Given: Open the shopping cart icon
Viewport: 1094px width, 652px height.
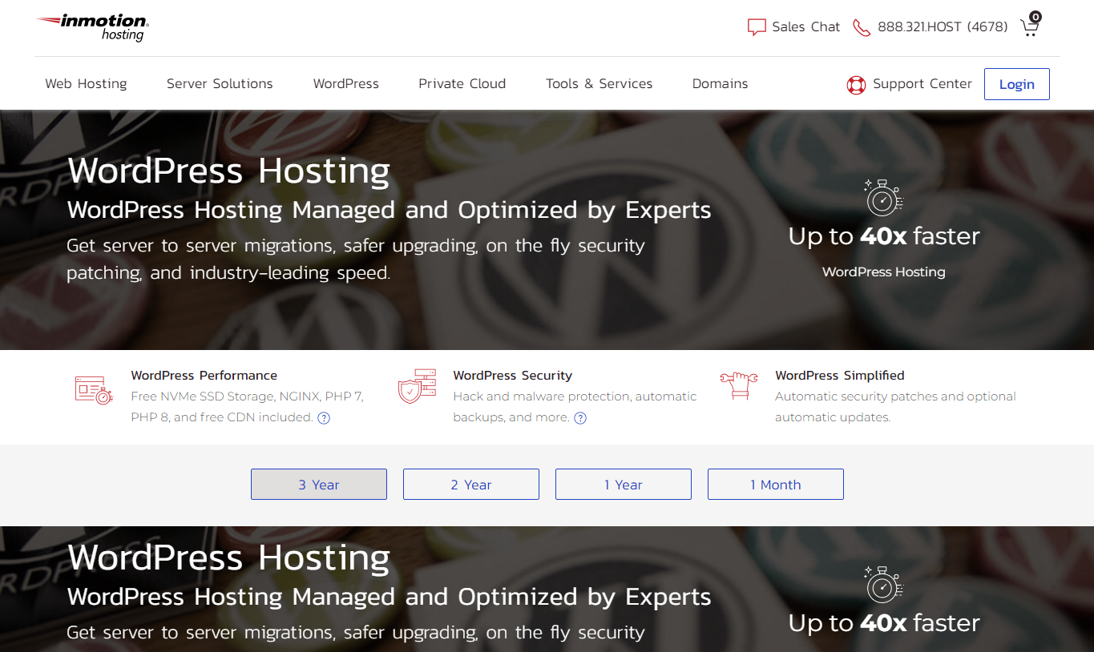Looking at the screenshot, I should coord(1030,25).
